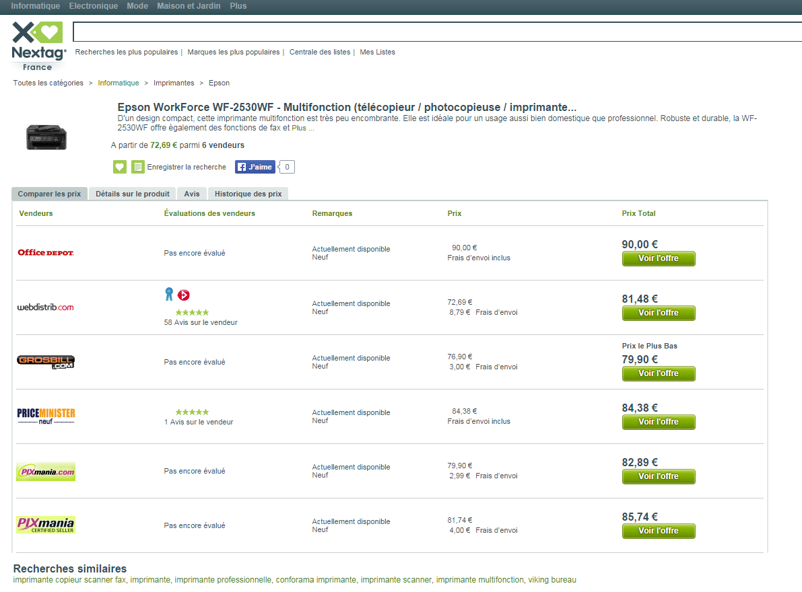Click the 79,90 € total under Prix le Plus Bas

[639, 359]
